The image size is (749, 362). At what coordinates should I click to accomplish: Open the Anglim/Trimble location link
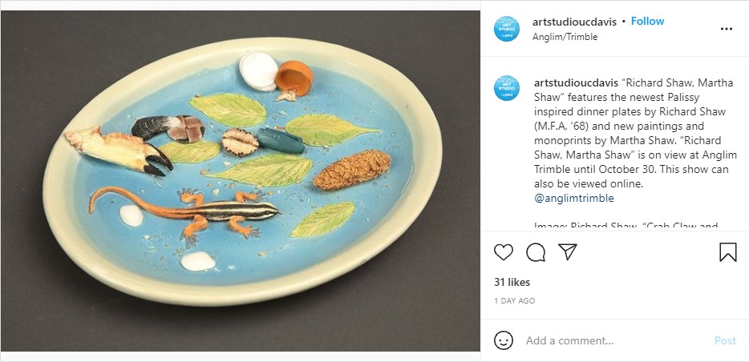tap(565, 37)
